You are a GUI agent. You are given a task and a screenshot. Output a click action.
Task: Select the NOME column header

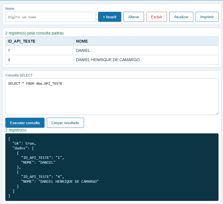pyautogui.click(x=146, y=41)
